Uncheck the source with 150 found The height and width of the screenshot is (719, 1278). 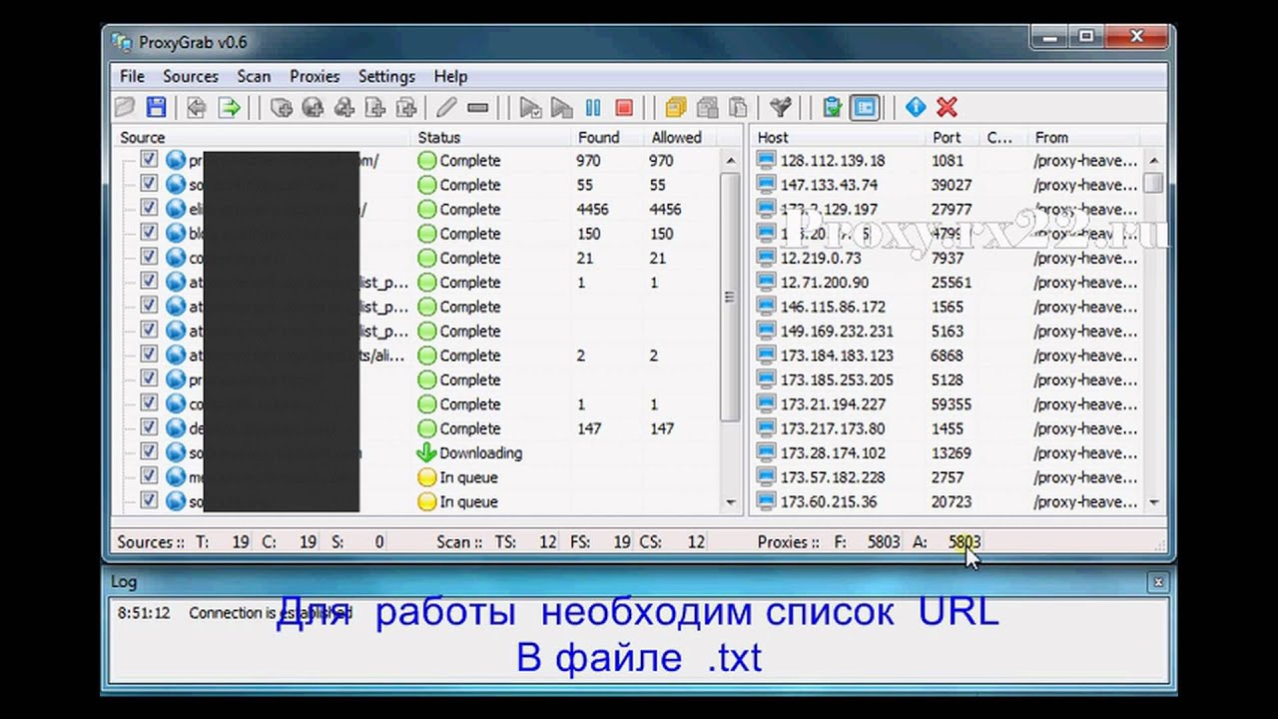[x=149, y=233]
